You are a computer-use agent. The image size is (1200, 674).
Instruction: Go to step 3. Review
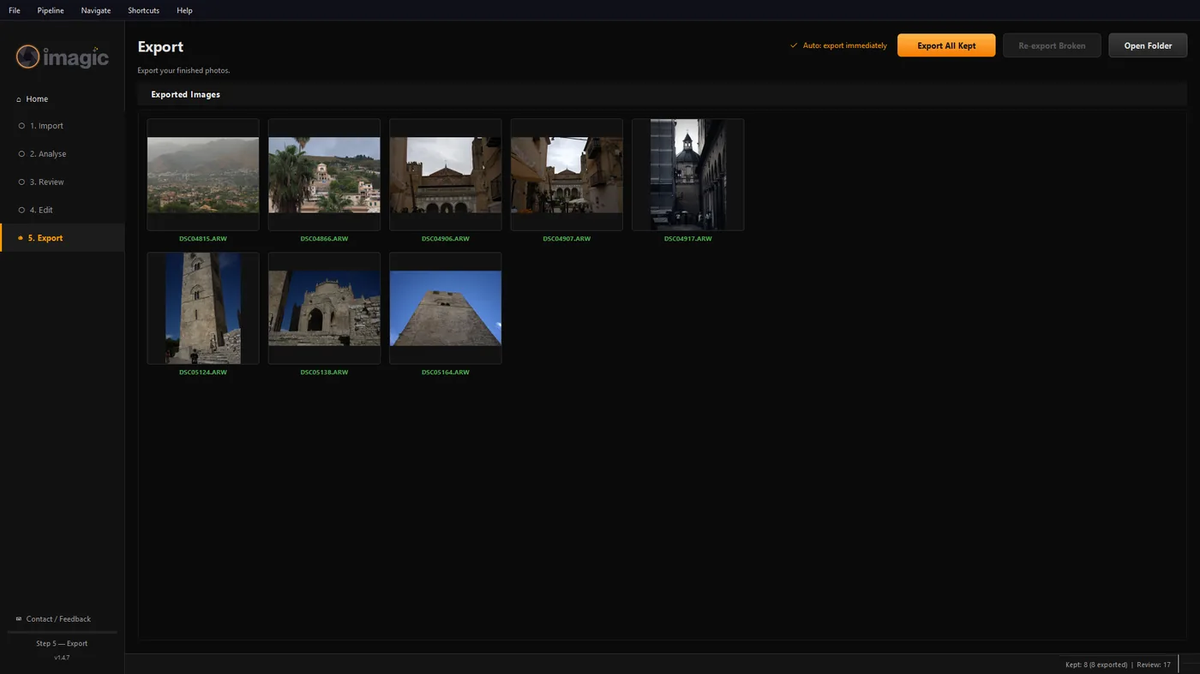(62, 182)
